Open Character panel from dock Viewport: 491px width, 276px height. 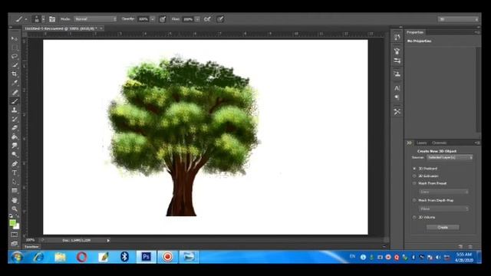[x=397, y=88]
